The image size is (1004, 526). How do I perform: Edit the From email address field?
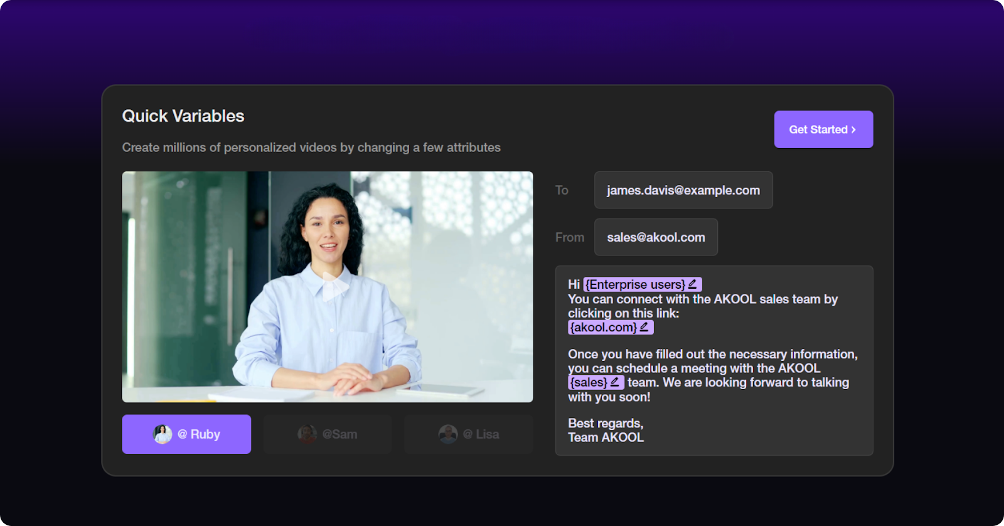pyautogui.click(x=656, y=237)
